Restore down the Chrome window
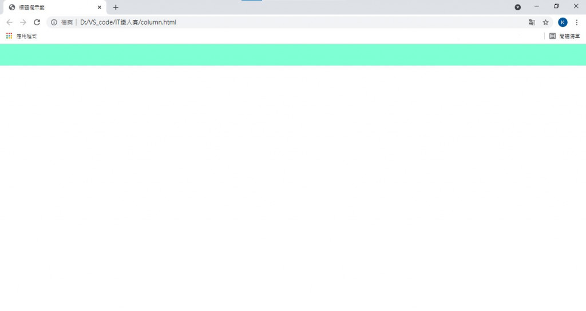 tap(556, 6)
